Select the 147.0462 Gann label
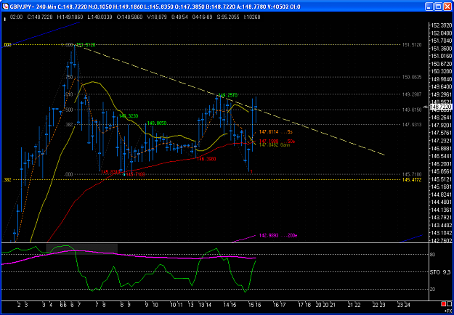 [x=275, y=144]
